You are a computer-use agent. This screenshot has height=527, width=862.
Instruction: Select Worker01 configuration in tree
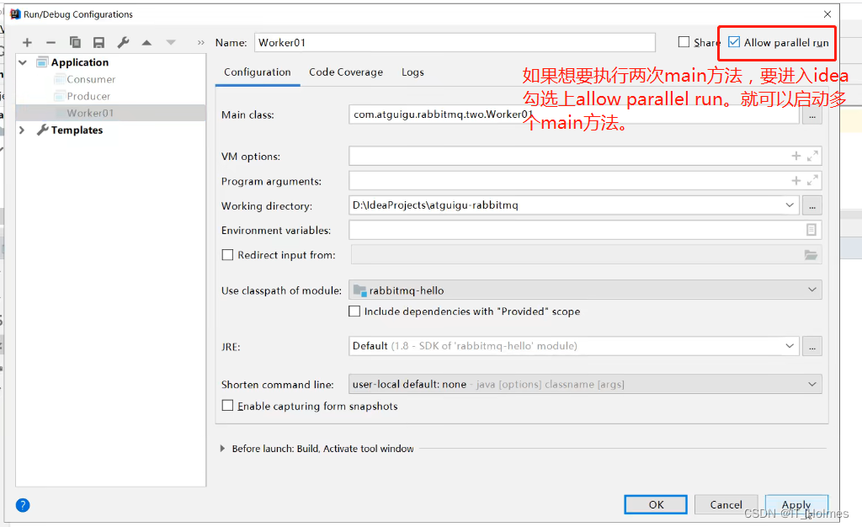pos(110,113)
